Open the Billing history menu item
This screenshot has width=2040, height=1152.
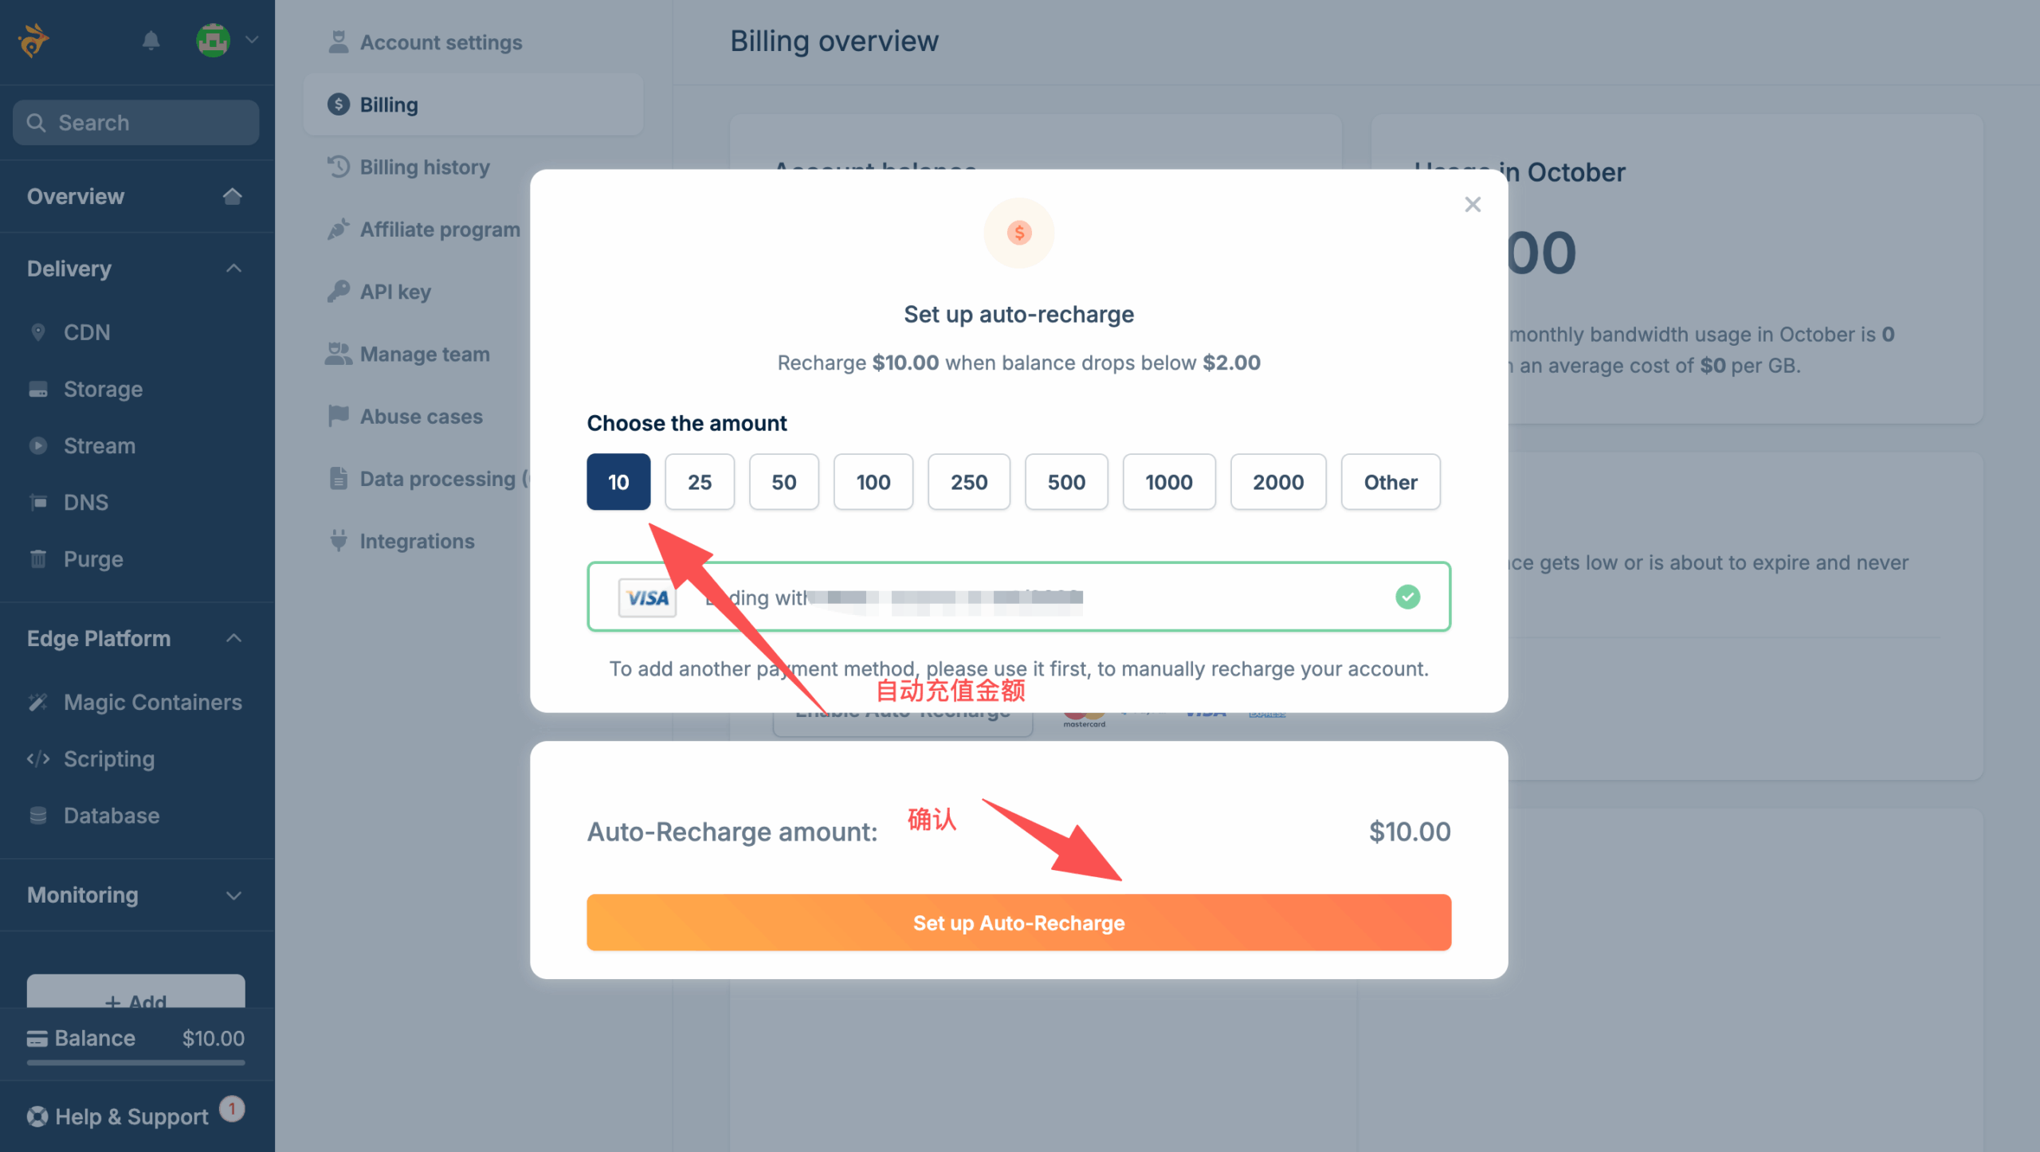[424, 167]
